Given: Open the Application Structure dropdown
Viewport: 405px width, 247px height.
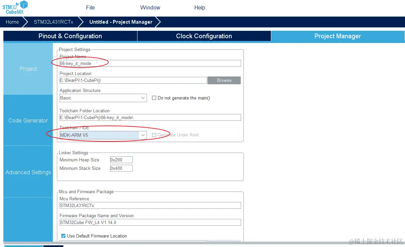Looking at the screenshot, I should point(103,98).
